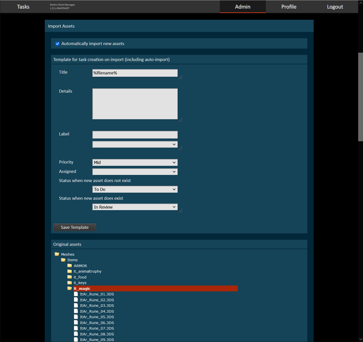The height and width of the screenshot is (342, 363).
Task: Click the it_keys folder label
Action: point(80,283)
